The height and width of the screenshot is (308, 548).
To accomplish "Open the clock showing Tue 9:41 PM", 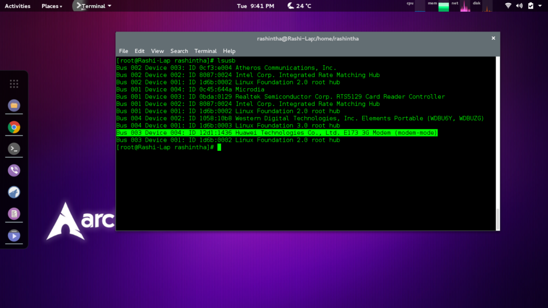I will point(255,6).
